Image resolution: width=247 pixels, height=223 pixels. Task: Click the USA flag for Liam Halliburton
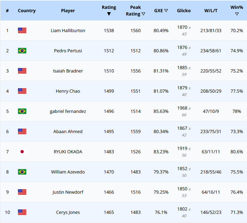(x=22, y=30)
